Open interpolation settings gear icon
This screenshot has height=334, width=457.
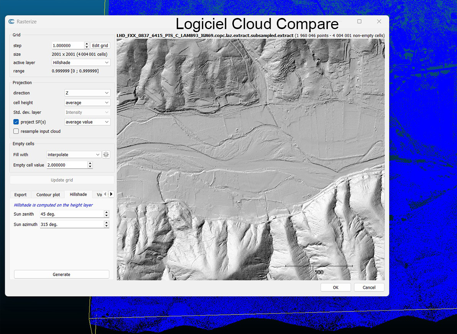click(106, 155)
